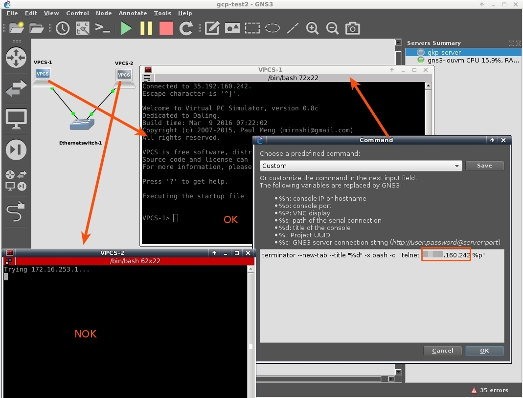Open the switches panel in the device sidebar
The image size is (523, 398).
click(16, 88)
